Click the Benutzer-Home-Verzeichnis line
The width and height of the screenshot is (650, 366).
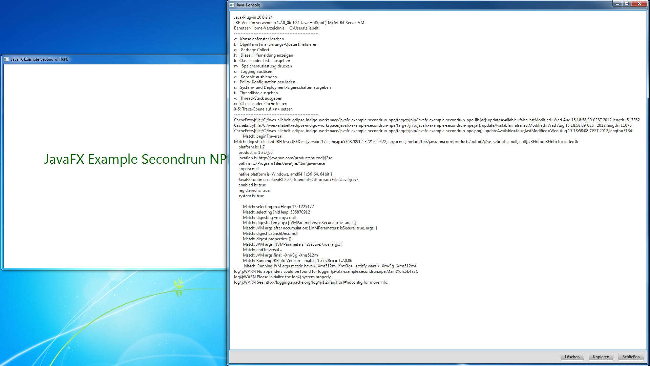pos(276,28)
